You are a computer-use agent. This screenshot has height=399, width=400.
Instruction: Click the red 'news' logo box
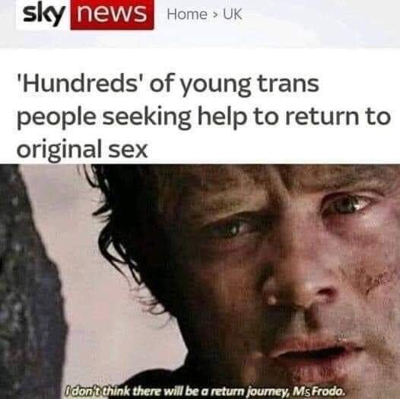coord(113,14)
